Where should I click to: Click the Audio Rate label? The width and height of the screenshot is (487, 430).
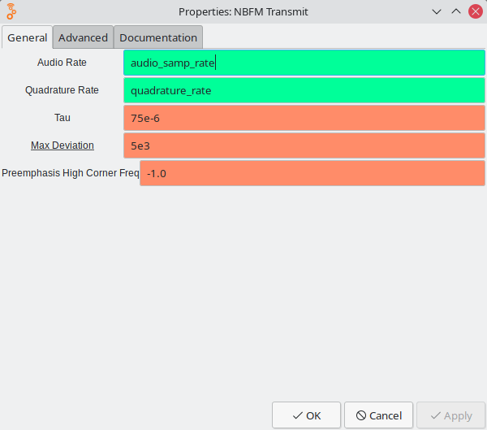click(x=62, y=63)
